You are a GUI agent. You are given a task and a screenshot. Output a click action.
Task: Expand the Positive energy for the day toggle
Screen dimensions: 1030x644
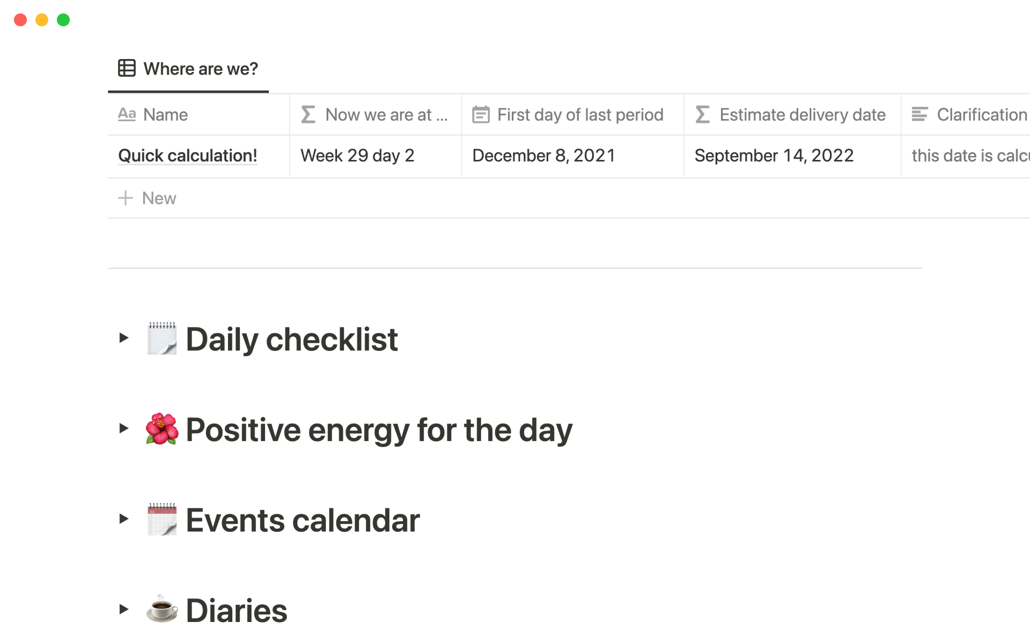pyautogui.click(x=124, y=428)
